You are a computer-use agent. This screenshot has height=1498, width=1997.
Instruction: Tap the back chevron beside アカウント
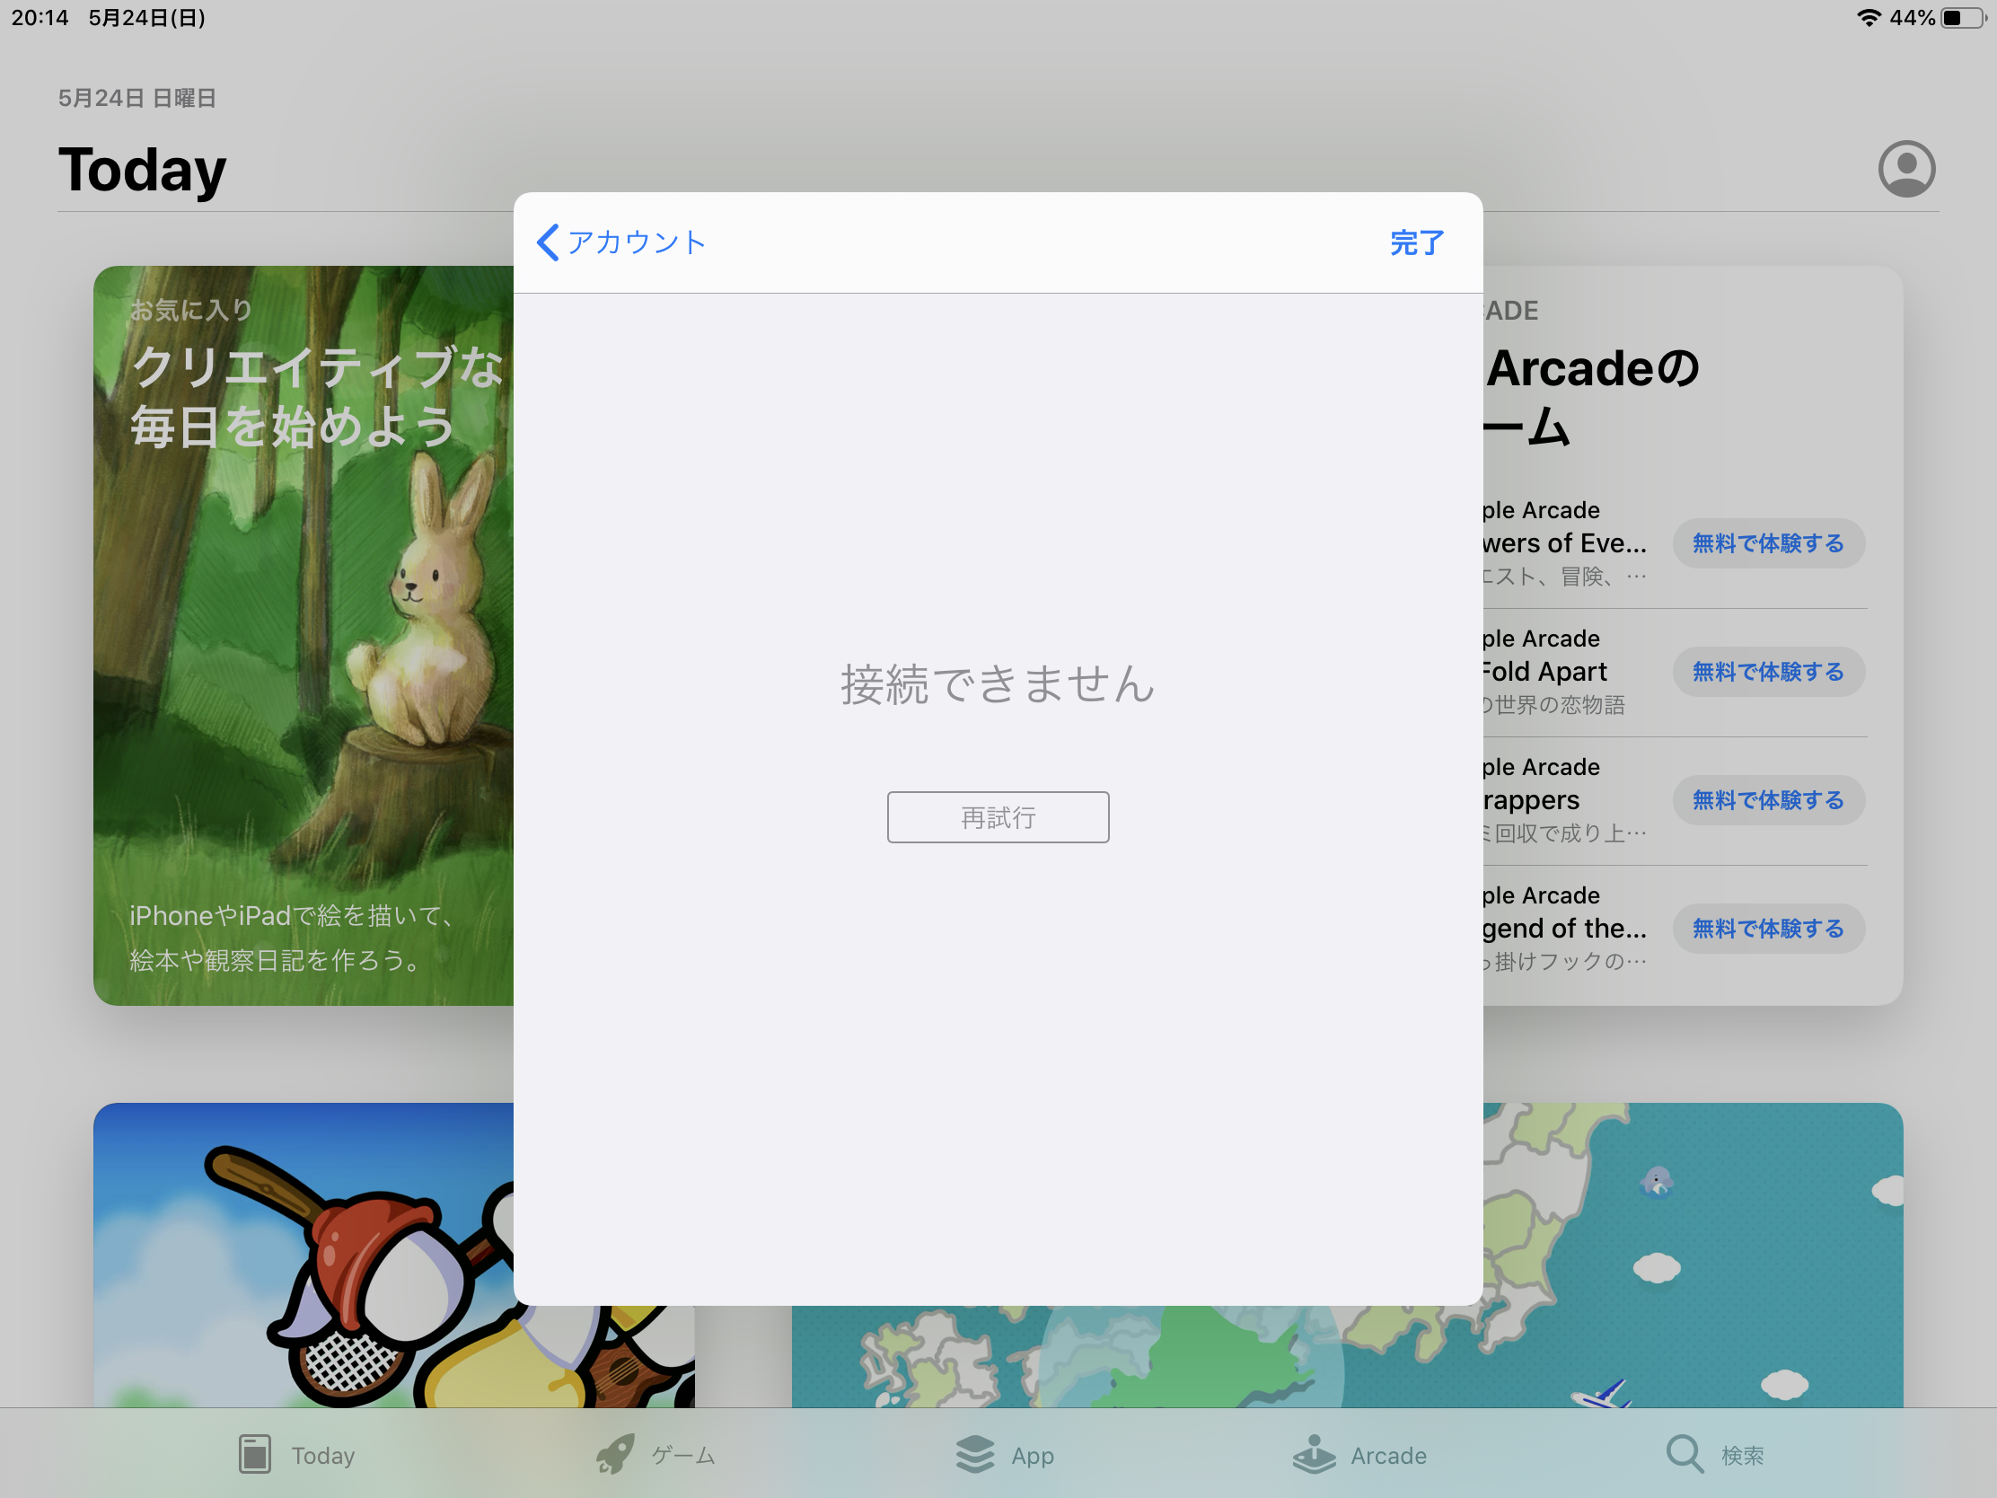(547, 242)
